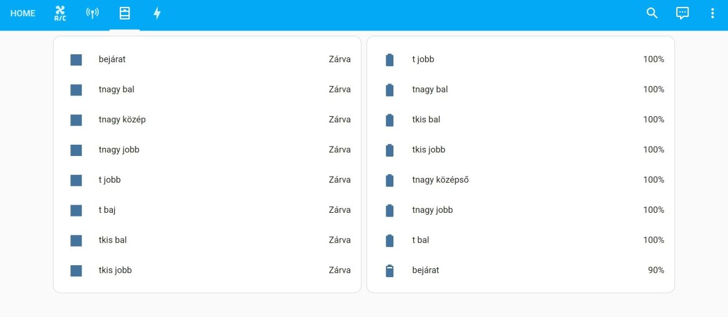The image size is (728, 317).
Task: Click t bal battery icon
Action: point(390,240)
